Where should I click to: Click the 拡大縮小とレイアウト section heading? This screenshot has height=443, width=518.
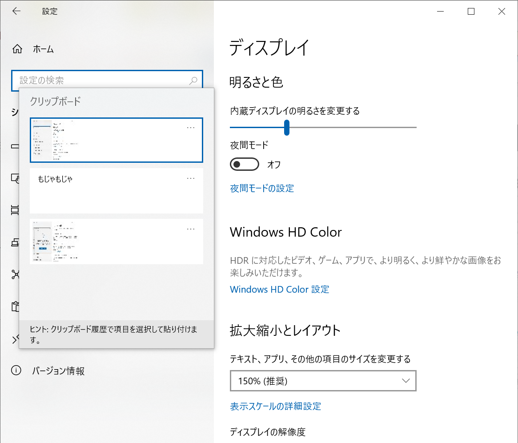coord(285,330)
